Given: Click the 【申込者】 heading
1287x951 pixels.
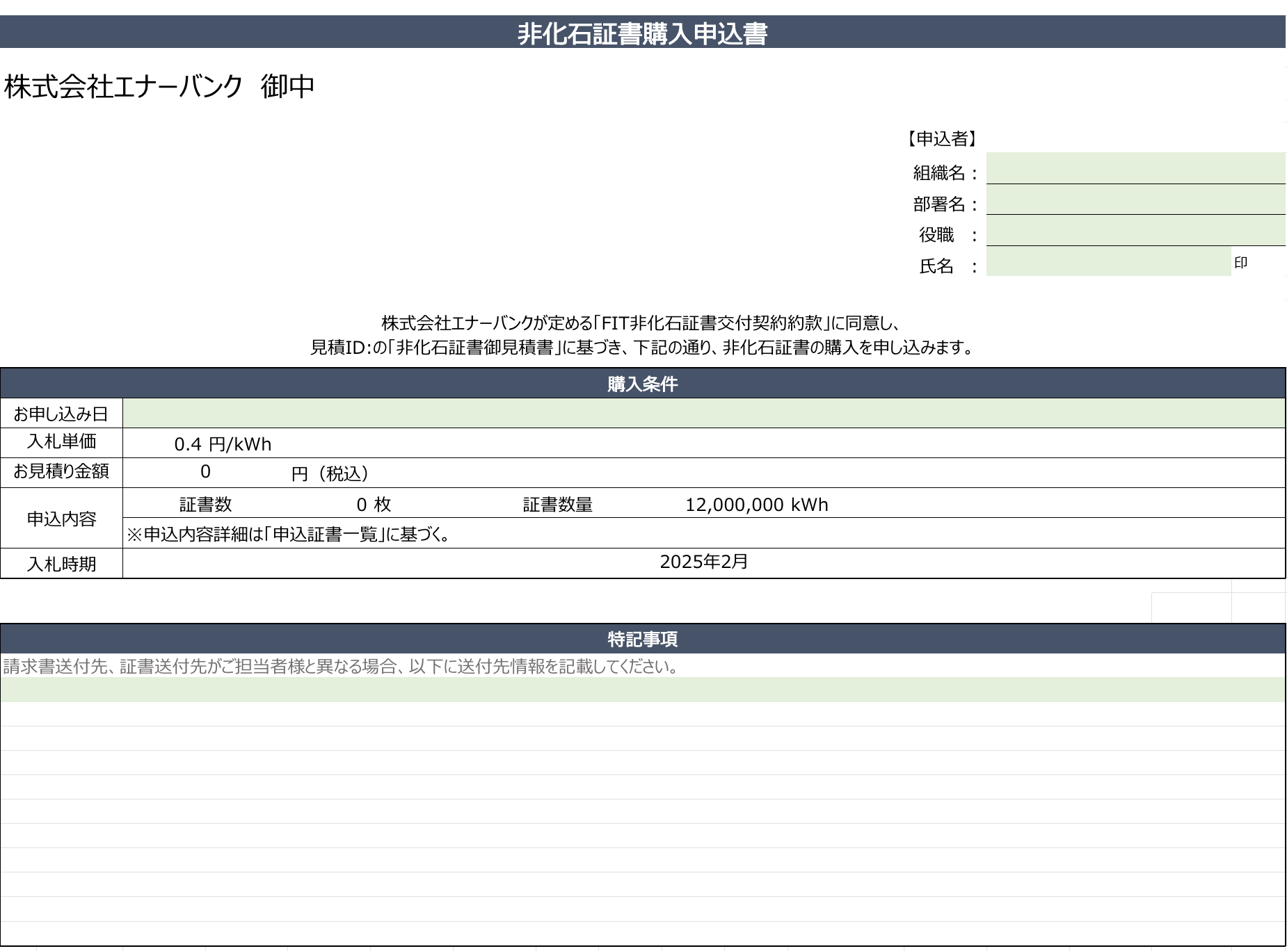Looking at the screenshot, I should tap(943, 139).
